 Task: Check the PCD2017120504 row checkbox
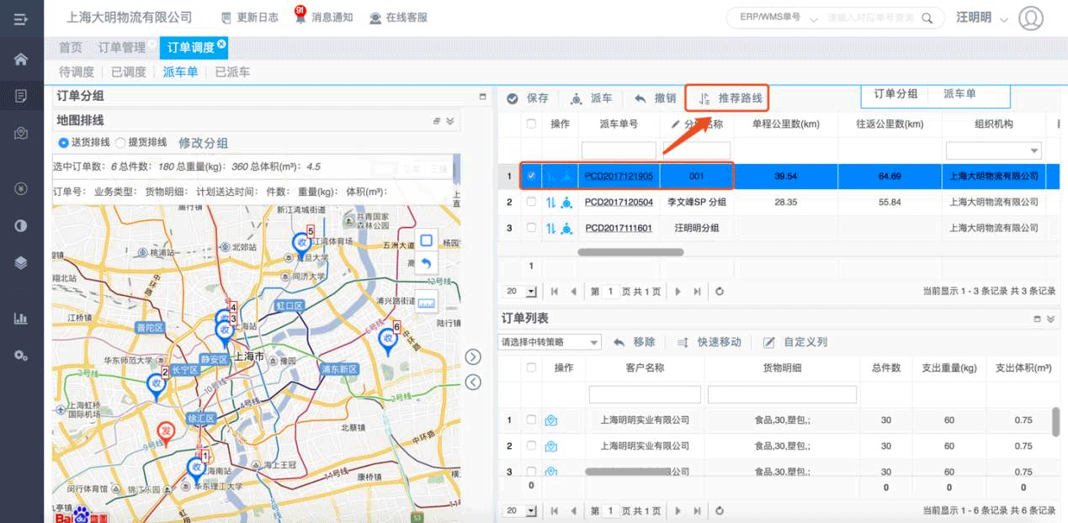tap(530, 202)
